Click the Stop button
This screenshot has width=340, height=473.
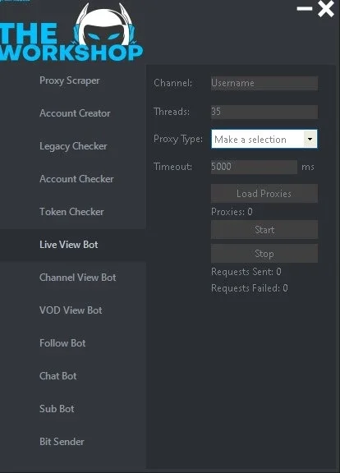click(264, 254)
